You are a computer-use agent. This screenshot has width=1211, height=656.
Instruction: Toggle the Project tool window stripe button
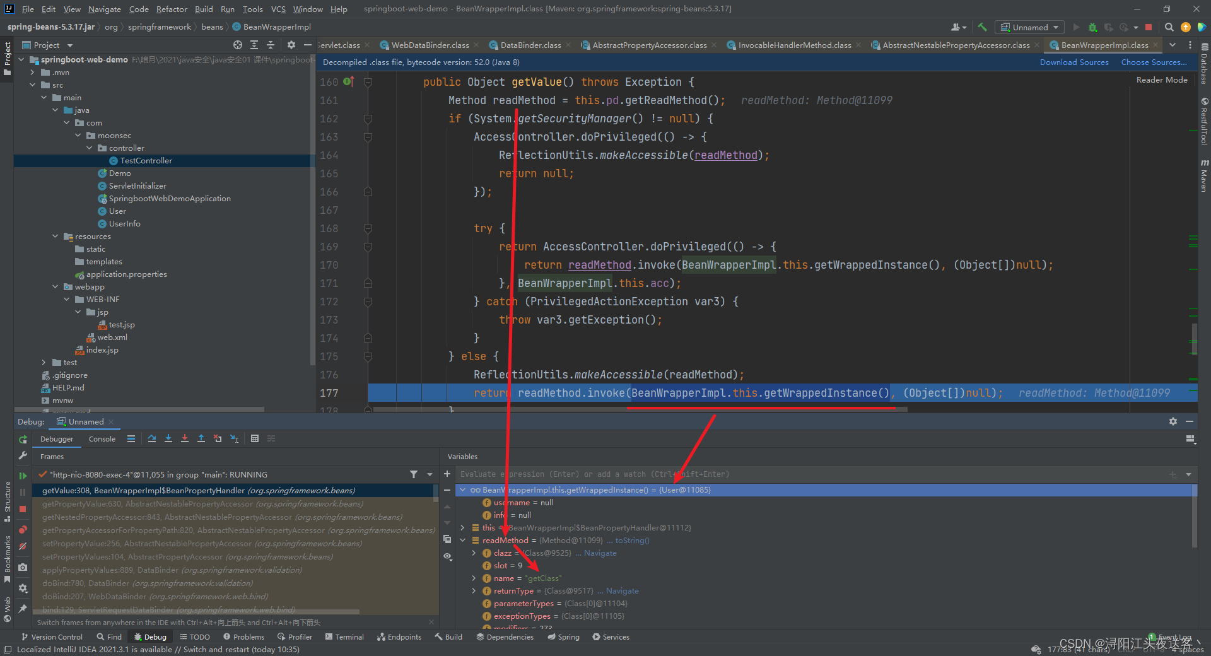tap(7, 59)
